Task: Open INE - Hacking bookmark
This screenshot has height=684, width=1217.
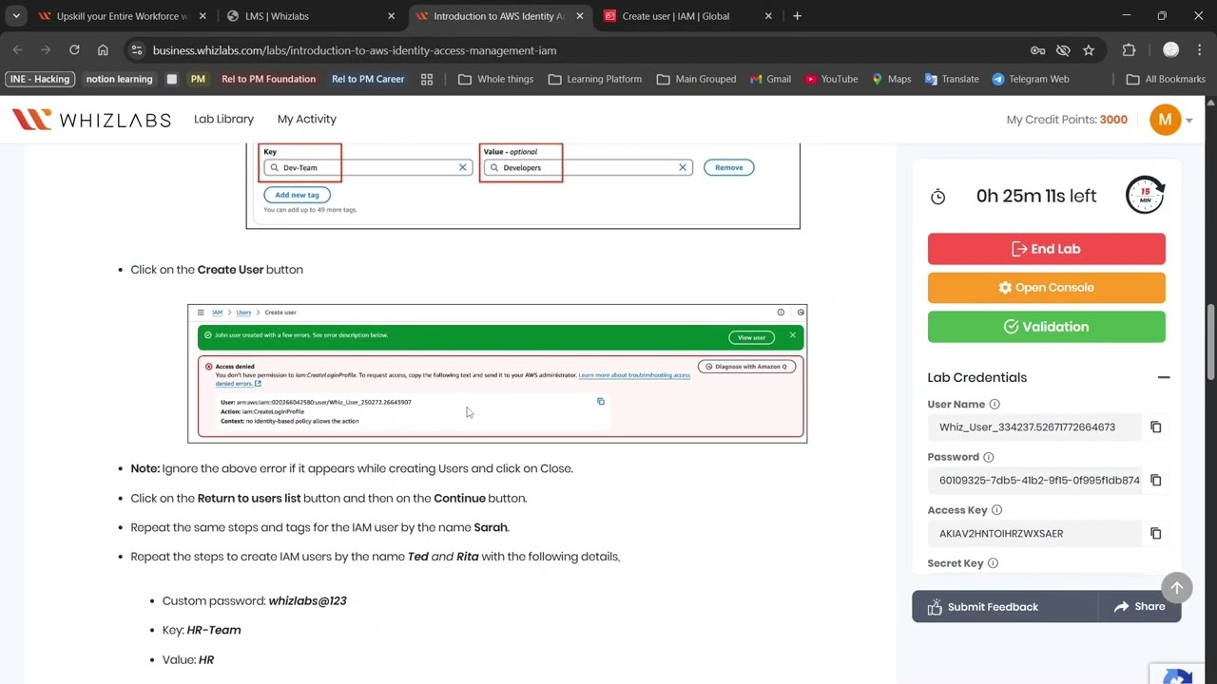Action: click(x=40, y=79)
